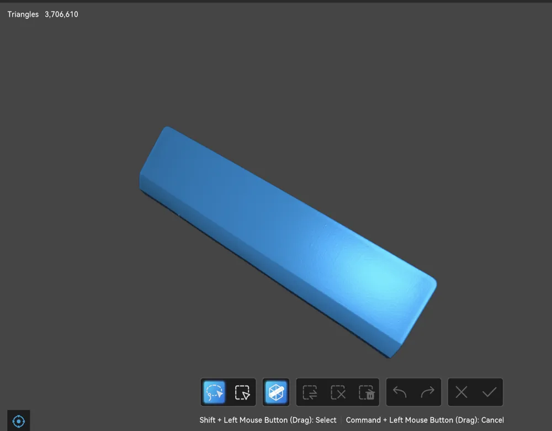The height and width of the screenshot is (431, 552).
Task: Click the 'Shift + Left Mouse Button (Drag): Select' hint
Action: point(268,420)
